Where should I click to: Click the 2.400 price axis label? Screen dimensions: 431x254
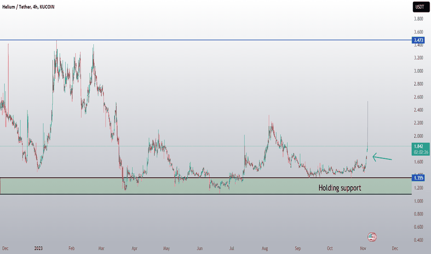pyautogui.click(x=419, y=110)
